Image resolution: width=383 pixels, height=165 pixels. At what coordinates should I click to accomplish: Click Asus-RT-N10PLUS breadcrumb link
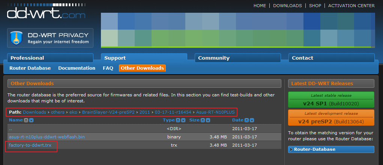(x=215, y=112)
